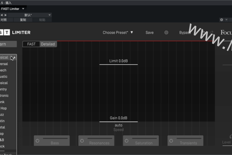Switch to Detailed view tab
The image size is (232, 155).
click(48, 44)
